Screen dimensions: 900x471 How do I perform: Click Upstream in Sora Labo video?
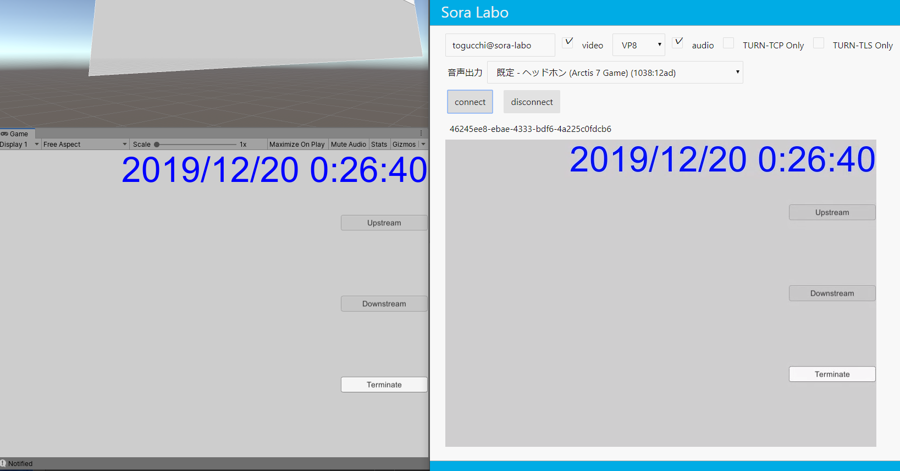[832, 212]
